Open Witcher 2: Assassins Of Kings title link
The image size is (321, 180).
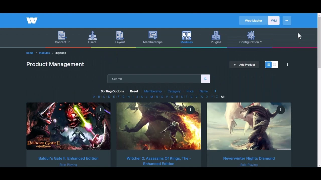click(158, 161)
